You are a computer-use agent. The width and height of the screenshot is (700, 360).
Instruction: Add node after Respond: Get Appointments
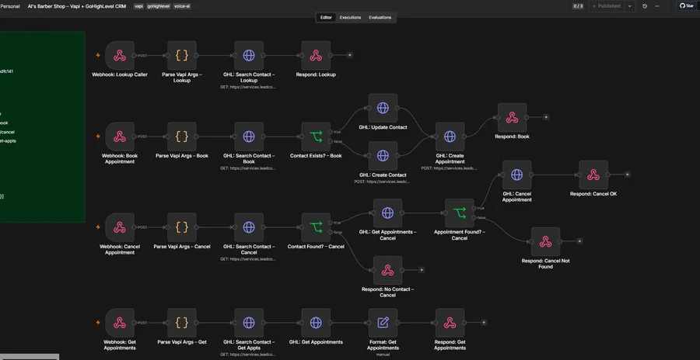(484, 323)
